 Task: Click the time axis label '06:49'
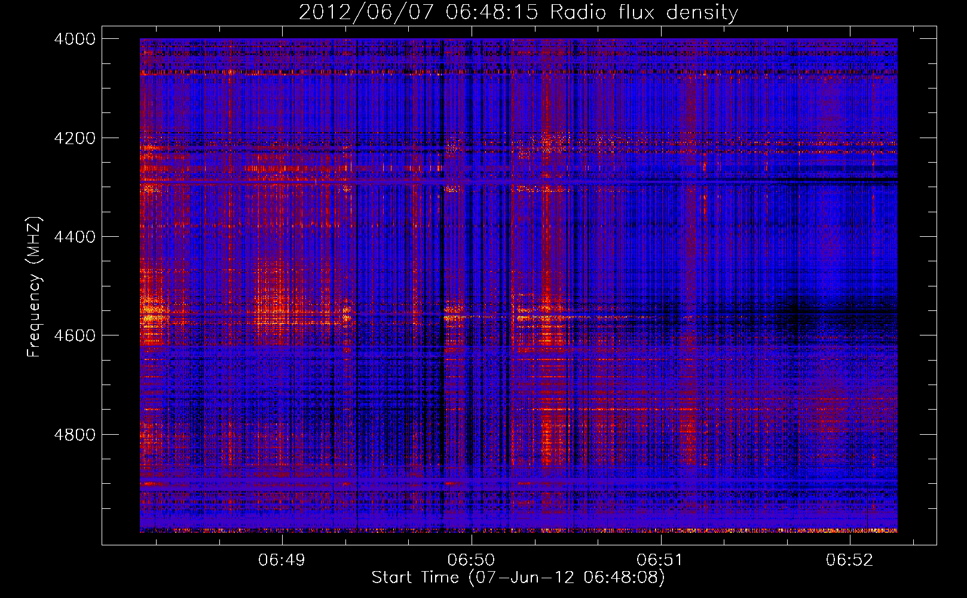click(x=281, y=560)
